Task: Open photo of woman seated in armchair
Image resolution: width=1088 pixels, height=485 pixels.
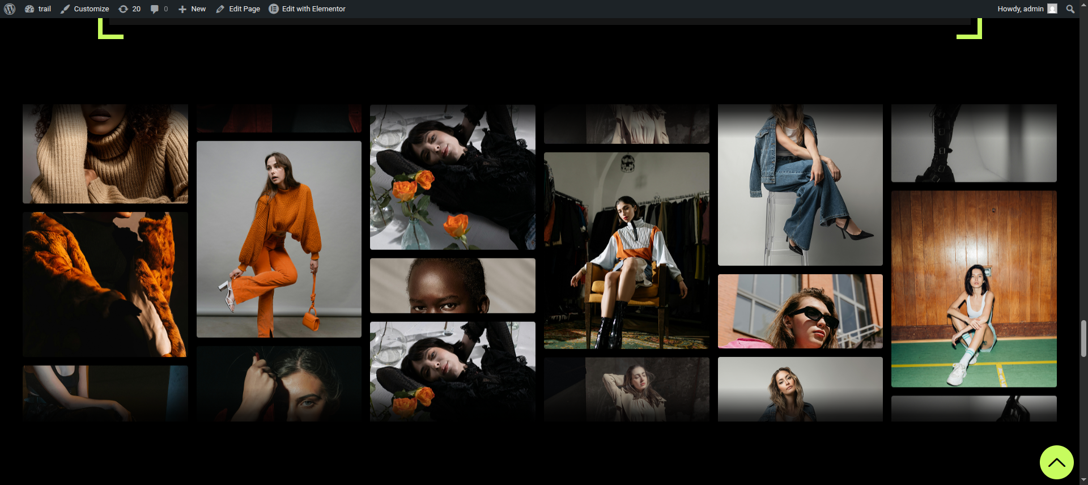Action: (x=626, y=250)
